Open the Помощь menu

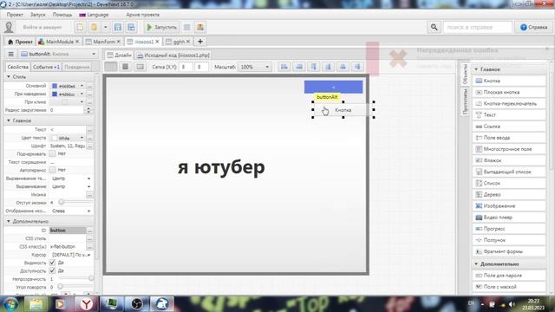point(62,15)
